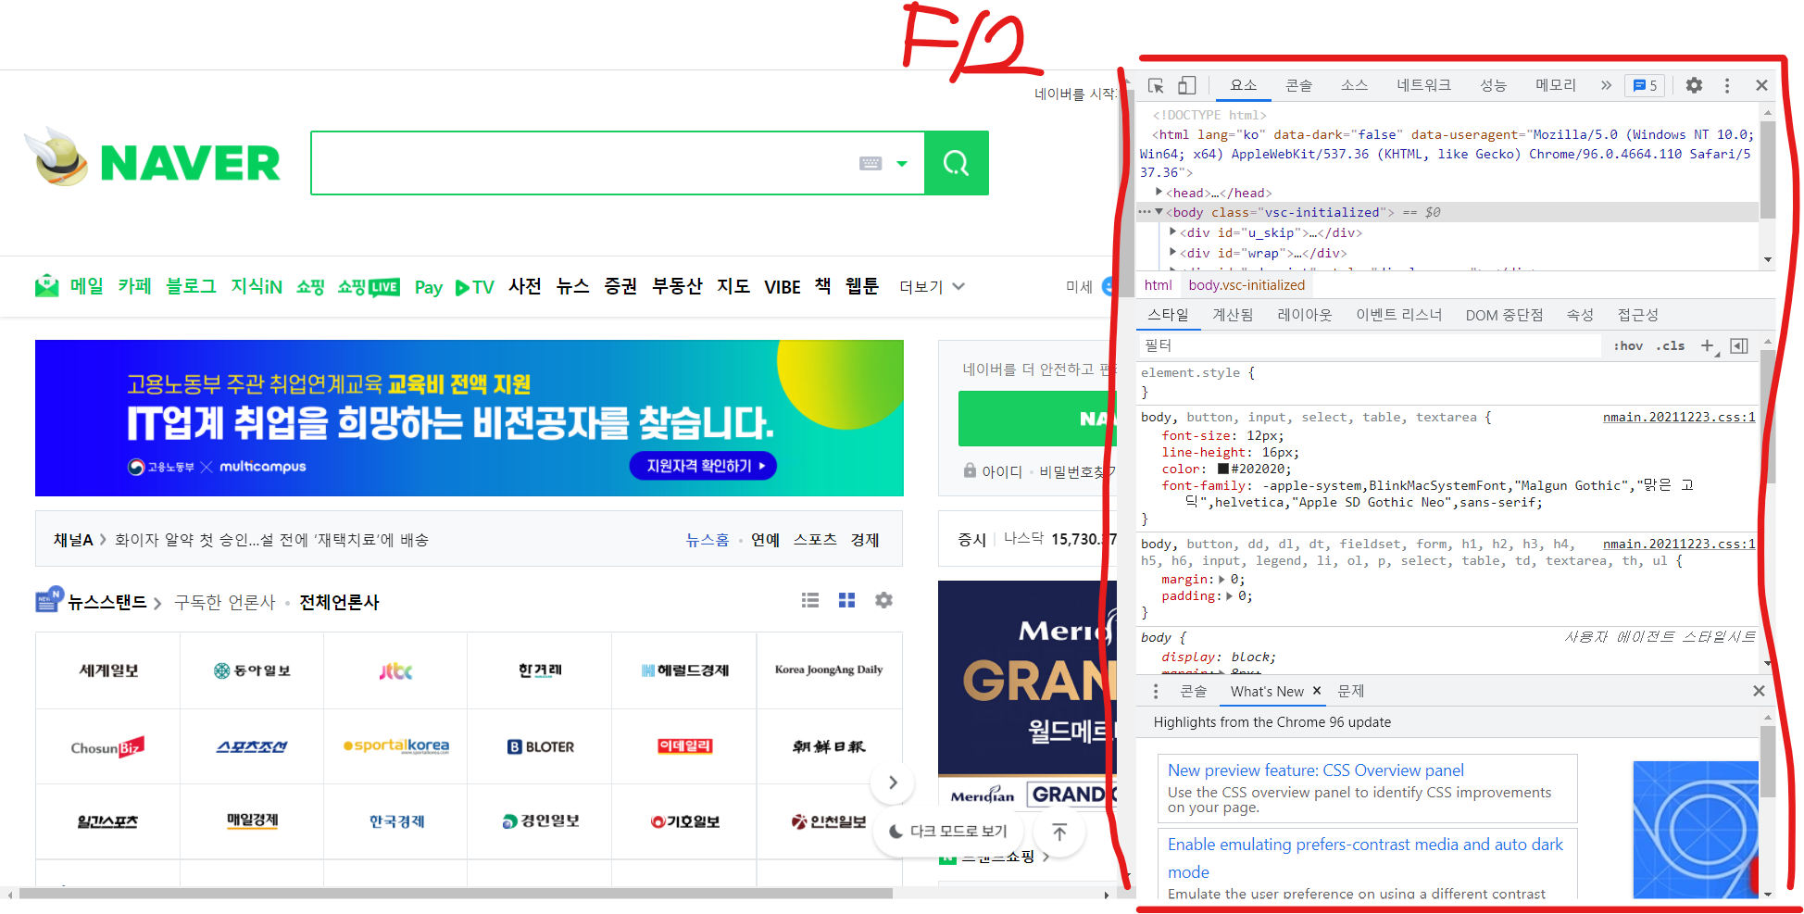Switch to 접근성 accessibility tab
Image resolution: width=1804 pixels, height=914 pixels.
pos(1637,315)
